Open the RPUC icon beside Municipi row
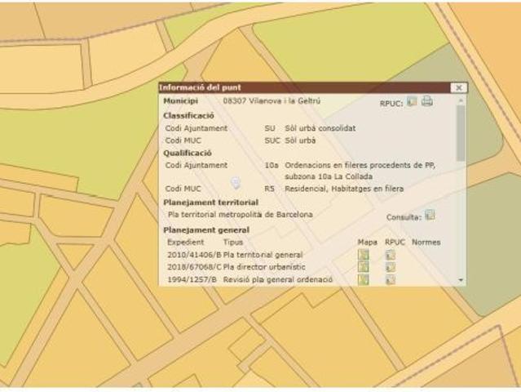The image size is (521, 392). 412,102
